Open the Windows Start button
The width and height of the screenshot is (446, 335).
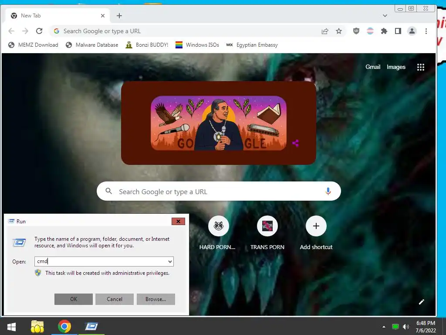(11, 326)
